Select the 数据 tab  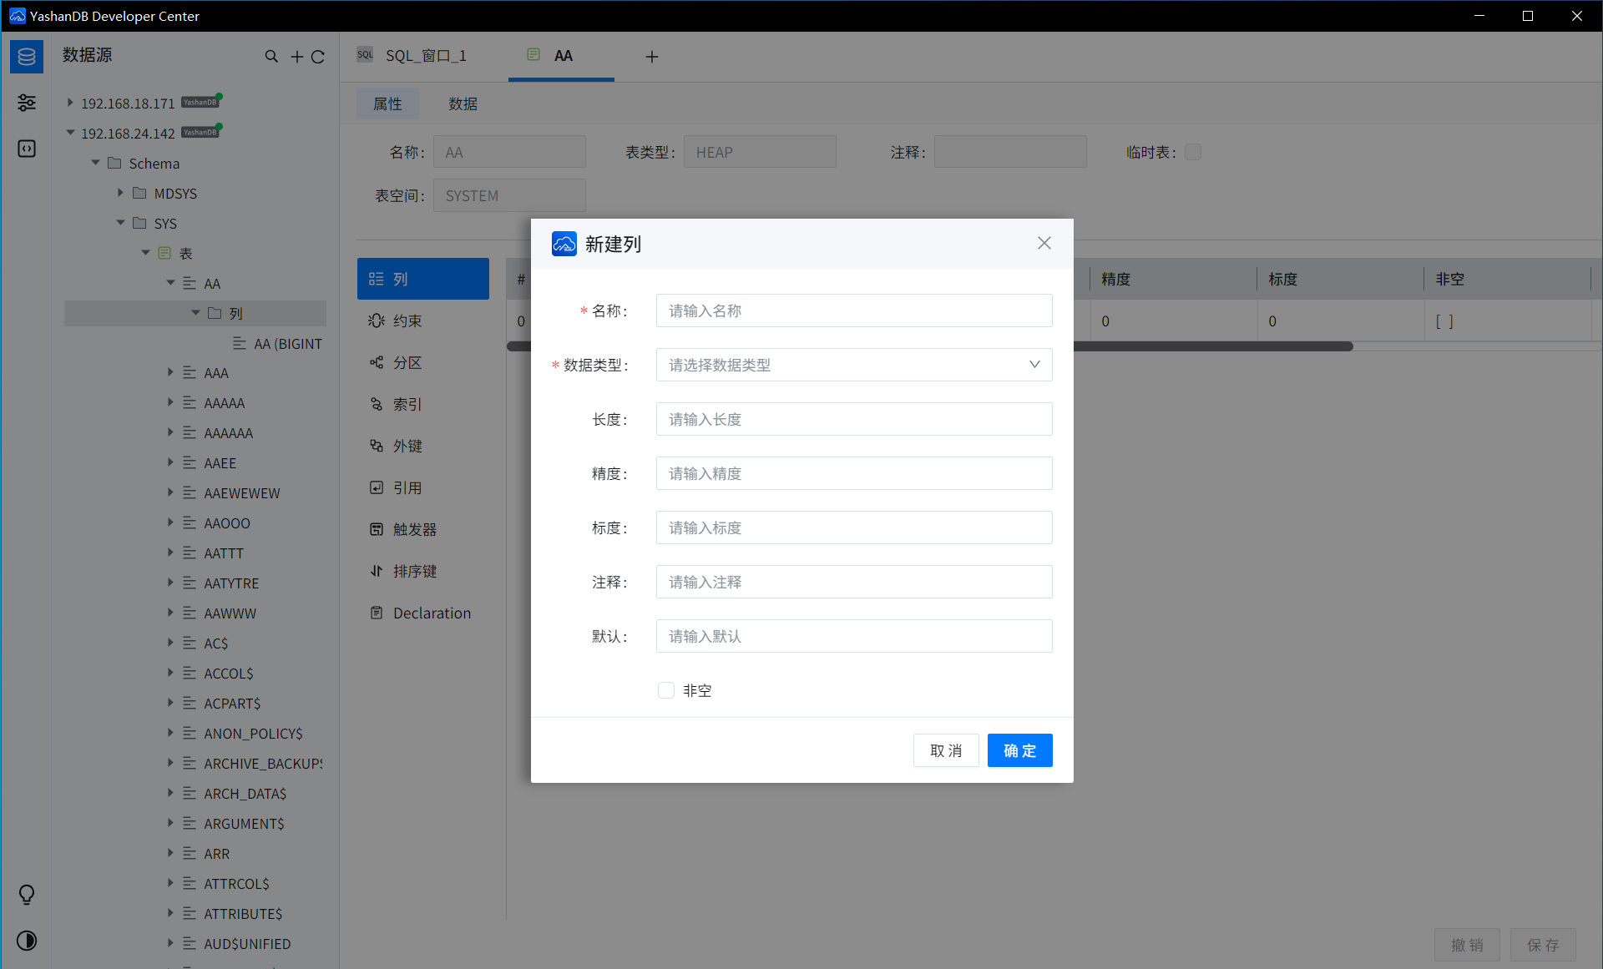pyautogui.click(x=463, y=103)
